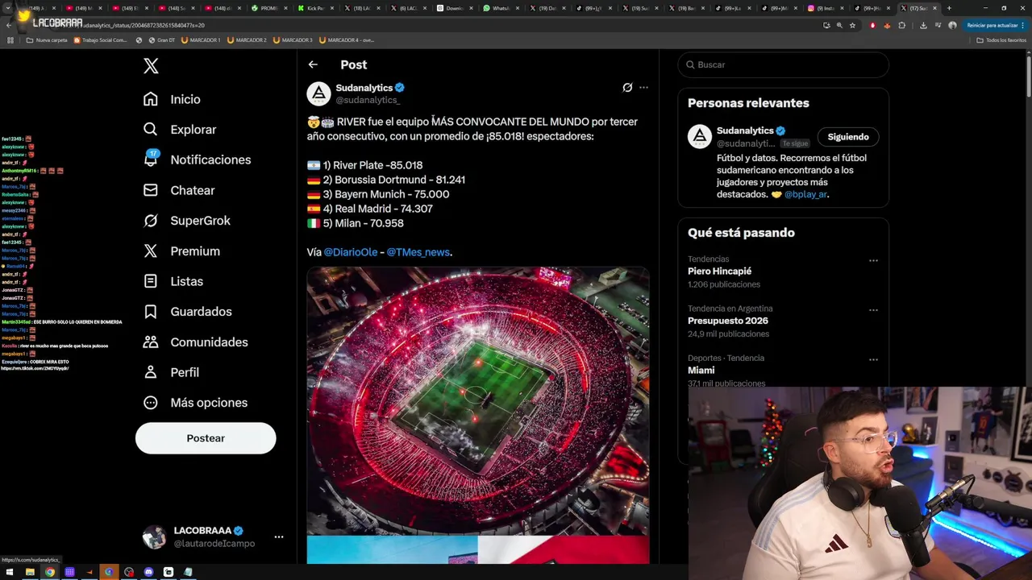
Task: Click the Grok icon on the post
Action: [x=627, y=88]
